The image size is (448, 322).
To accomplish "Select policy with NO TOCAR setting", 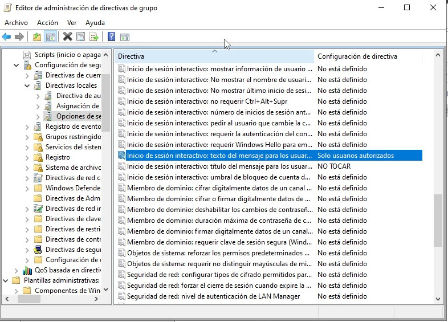I will click(219, 166).
